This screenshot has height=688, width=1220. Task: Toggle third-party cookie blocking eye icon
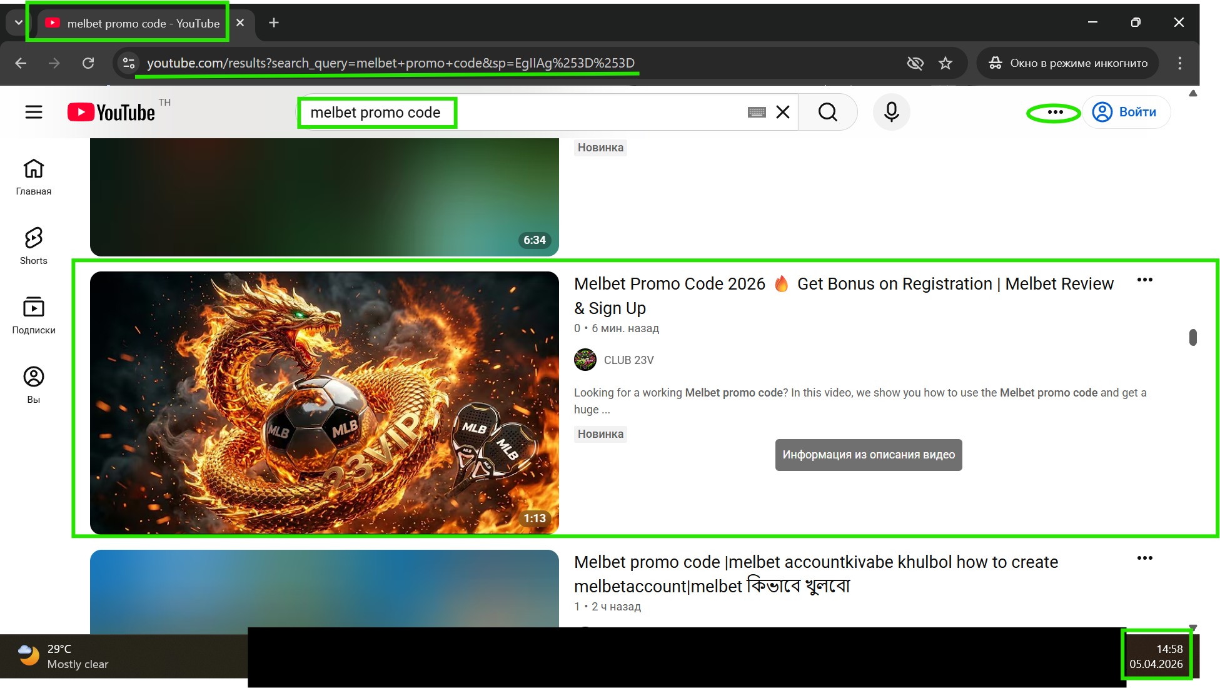(915, 63)
